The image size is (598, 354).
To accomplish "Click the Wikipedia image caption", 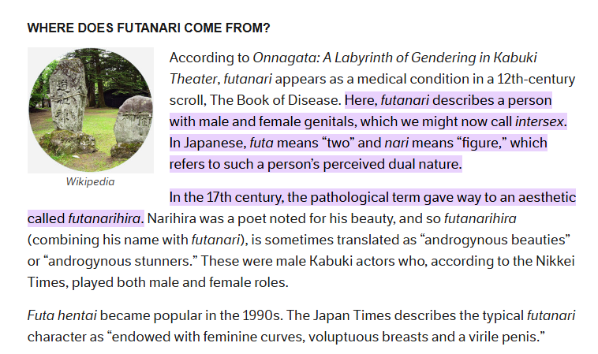I will 91,182.
